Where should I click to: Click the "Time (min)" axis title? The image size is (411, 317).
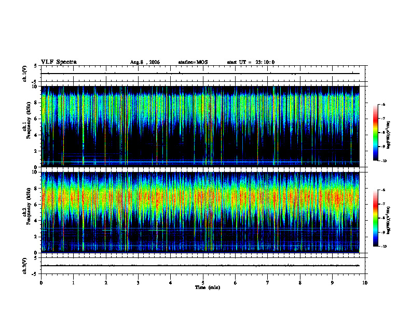tap(208, 287)
